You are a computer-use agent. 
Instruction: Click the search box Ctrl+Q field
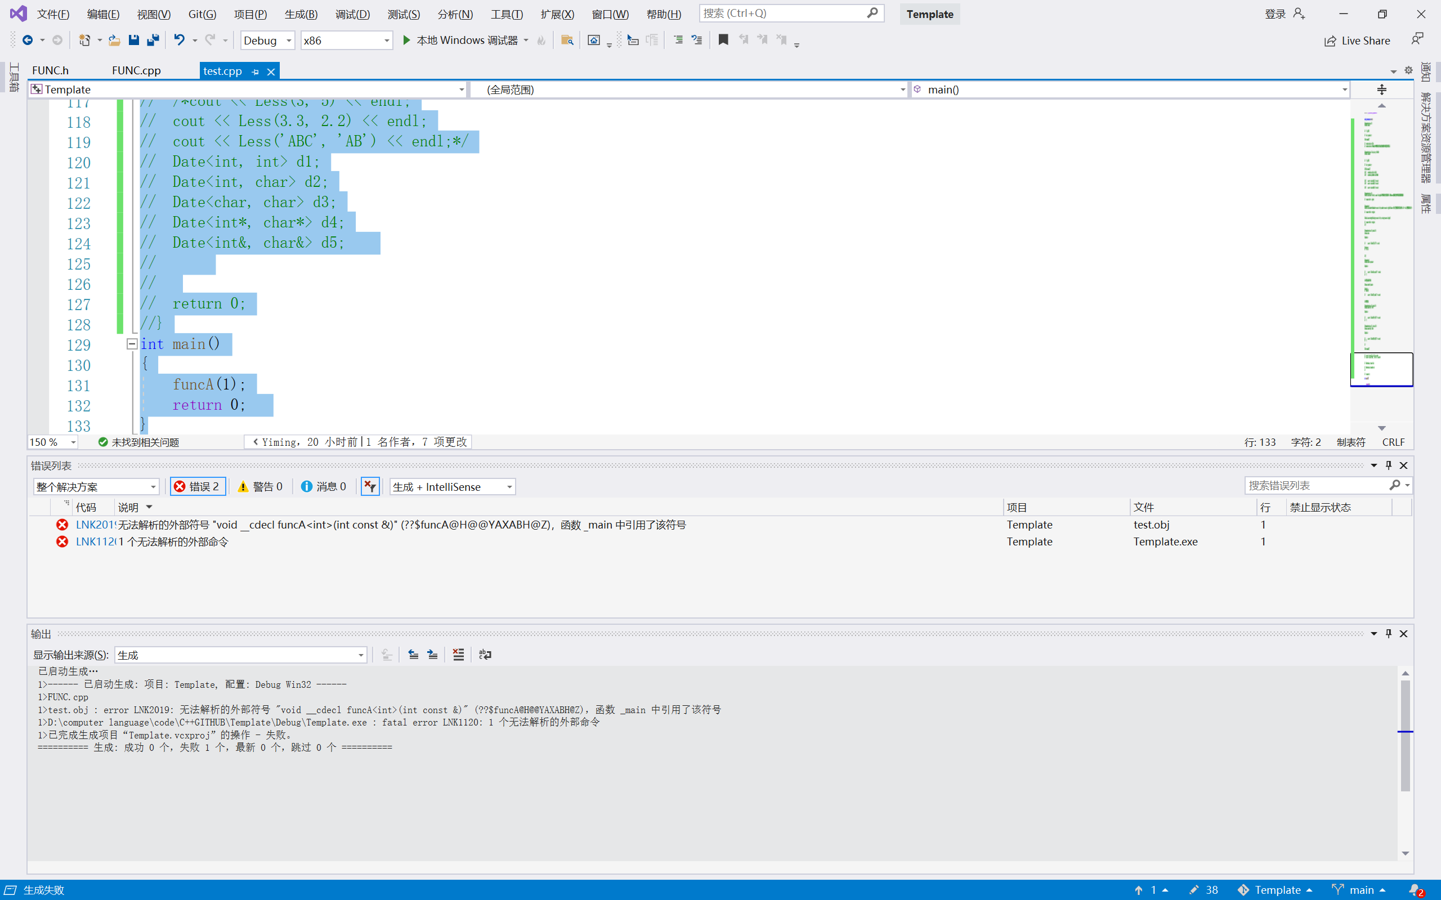(791, 13)
